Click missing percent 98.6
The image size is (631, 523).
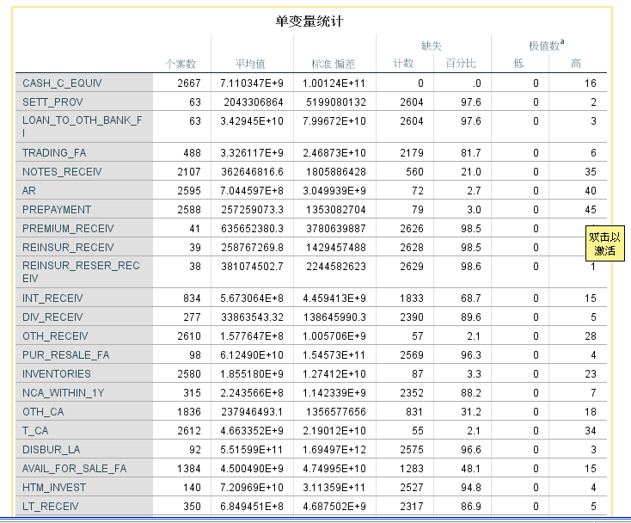471,266
